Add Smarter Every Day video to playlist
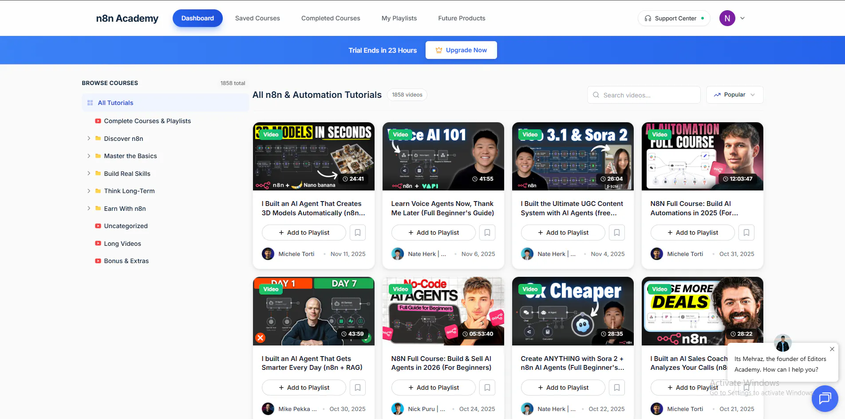845x419 pixels. (304, 388)
